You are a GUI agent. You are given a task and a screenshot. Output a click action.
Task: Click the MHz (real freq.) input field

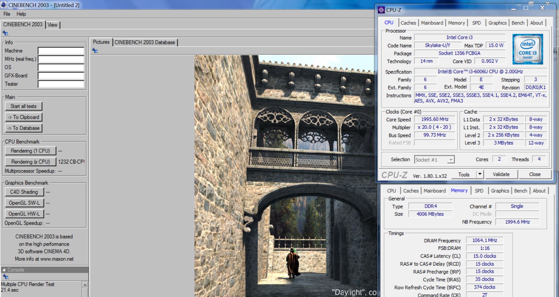coord(61,59)
